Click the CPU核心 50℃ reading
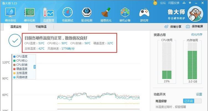Viewport: 208px width, 111px height. (x=57, y=43)
